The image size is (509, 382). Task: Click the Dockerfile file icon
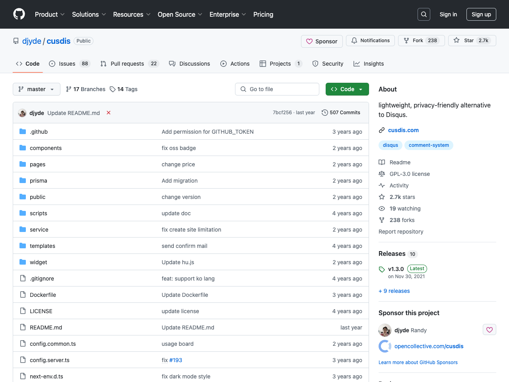click(23, 295)
